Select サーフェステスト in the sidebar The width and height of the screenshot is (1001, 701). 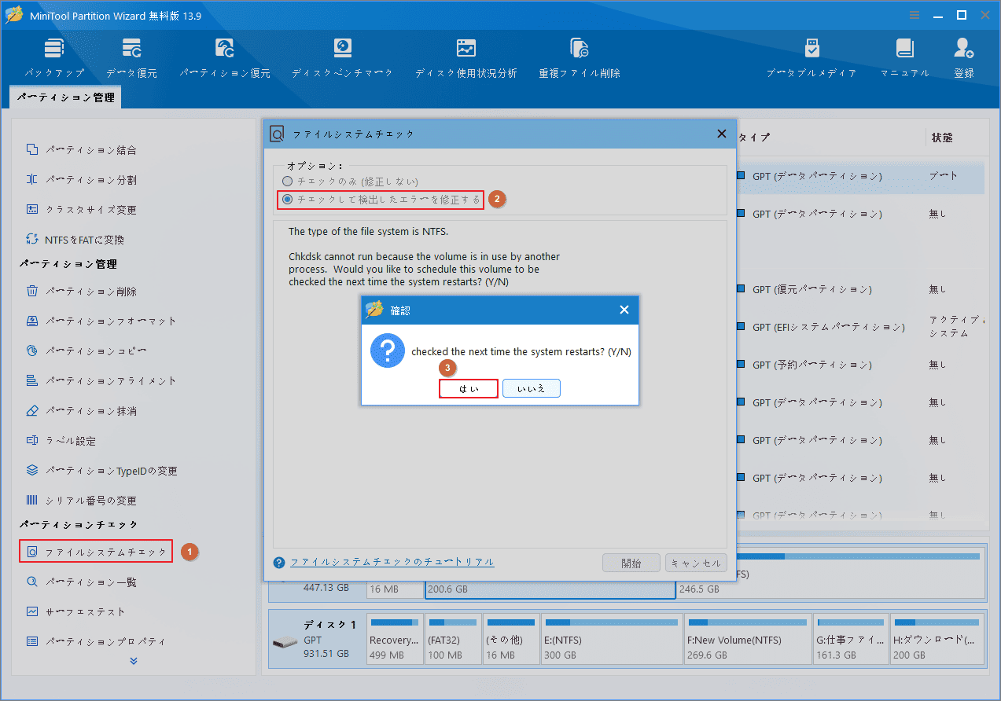coord(76,611)
